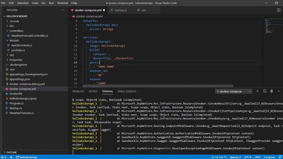Create a new terminal with plus icon

[x=257, y=91]
